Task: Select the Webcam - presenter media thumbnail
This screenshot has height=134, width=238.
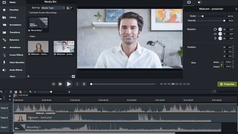Action: tap(64, 47)
